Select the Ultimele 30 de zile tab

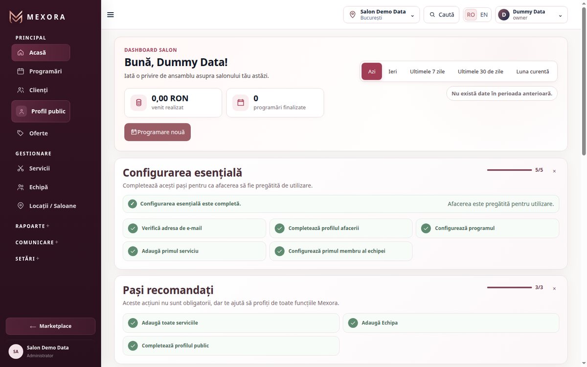480,71
